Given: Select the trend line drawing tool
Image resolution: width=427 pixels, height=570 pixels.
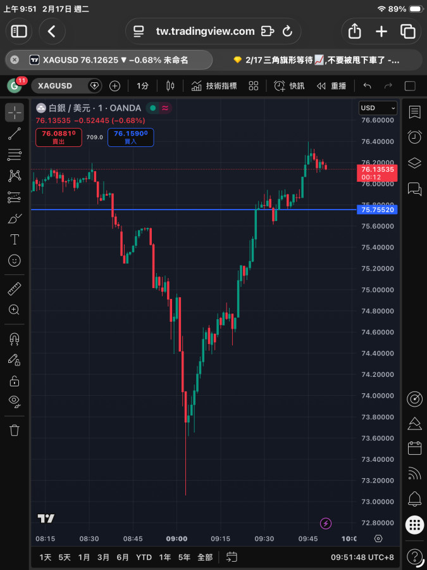Looking at the screenshot, I should (15, 134).
